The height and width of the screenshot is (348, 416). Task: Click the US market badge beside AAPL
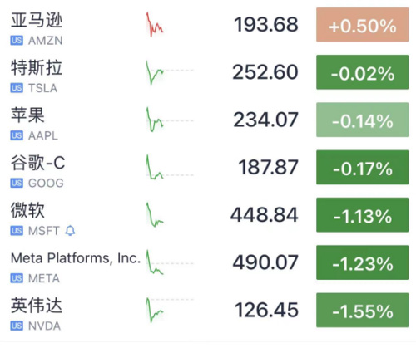click(17, 135)
